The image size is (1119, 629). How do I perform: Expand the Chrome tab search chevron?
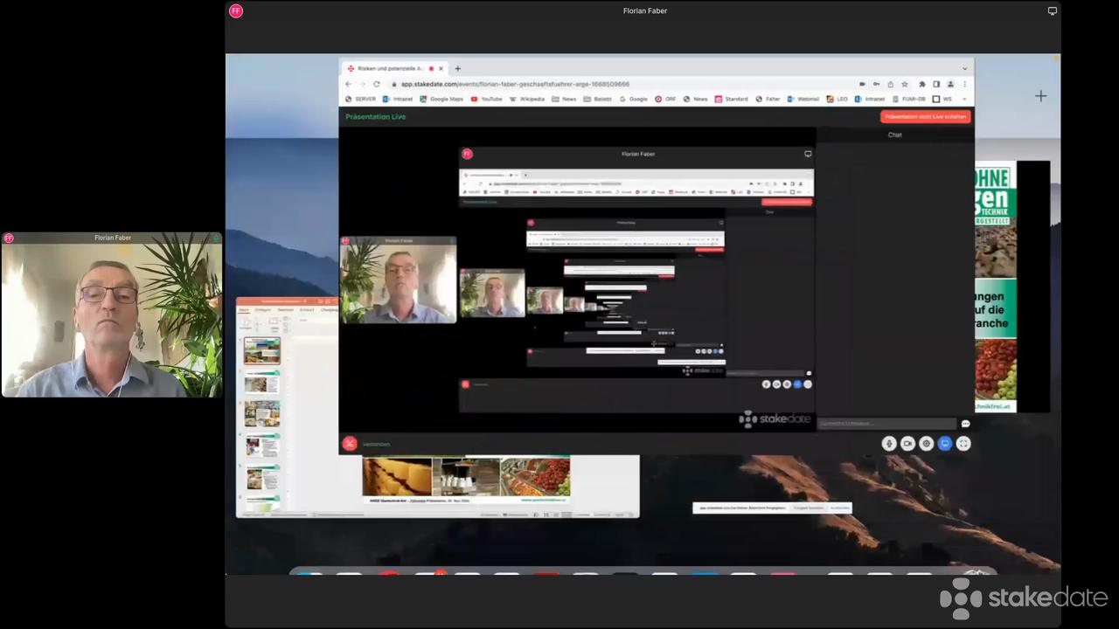(x=964, y=68)
